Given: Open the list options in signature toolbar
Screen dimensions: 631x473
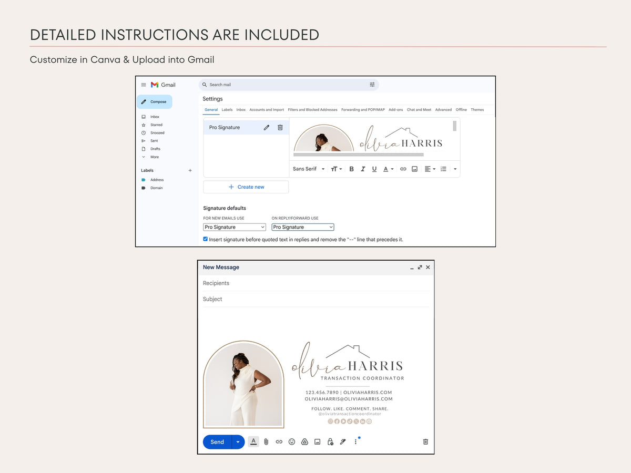Looking at the screenshot, I should pyautogui.click(x=443, y=169).
